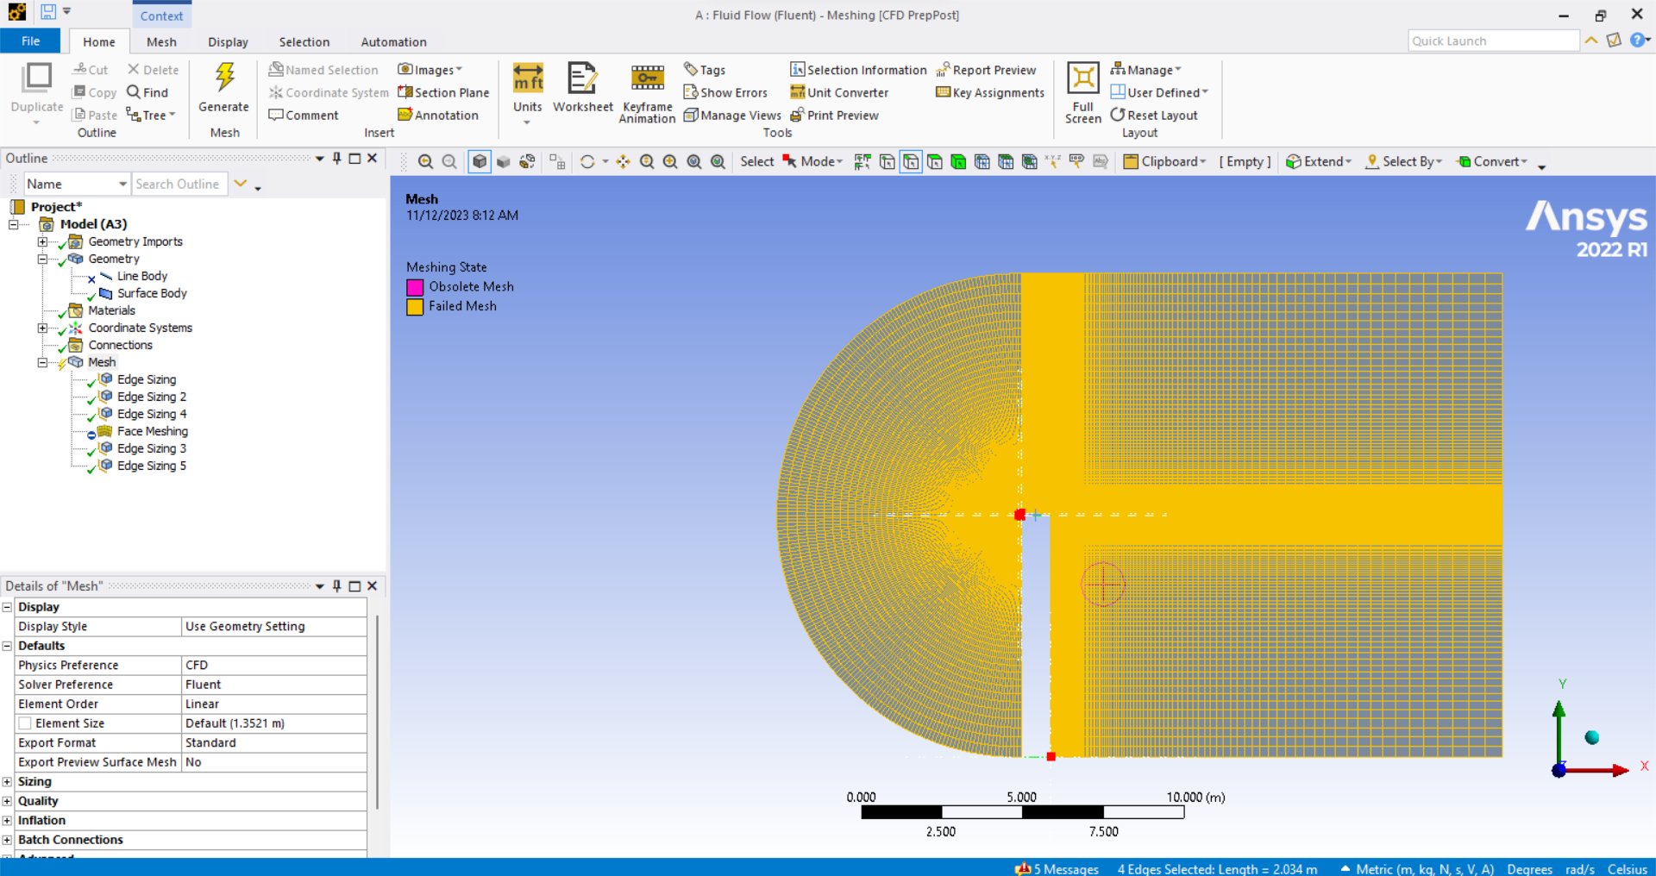Open the Name filter dropdown
This screenshot has height=876, width=1656.
pos(122,184)
